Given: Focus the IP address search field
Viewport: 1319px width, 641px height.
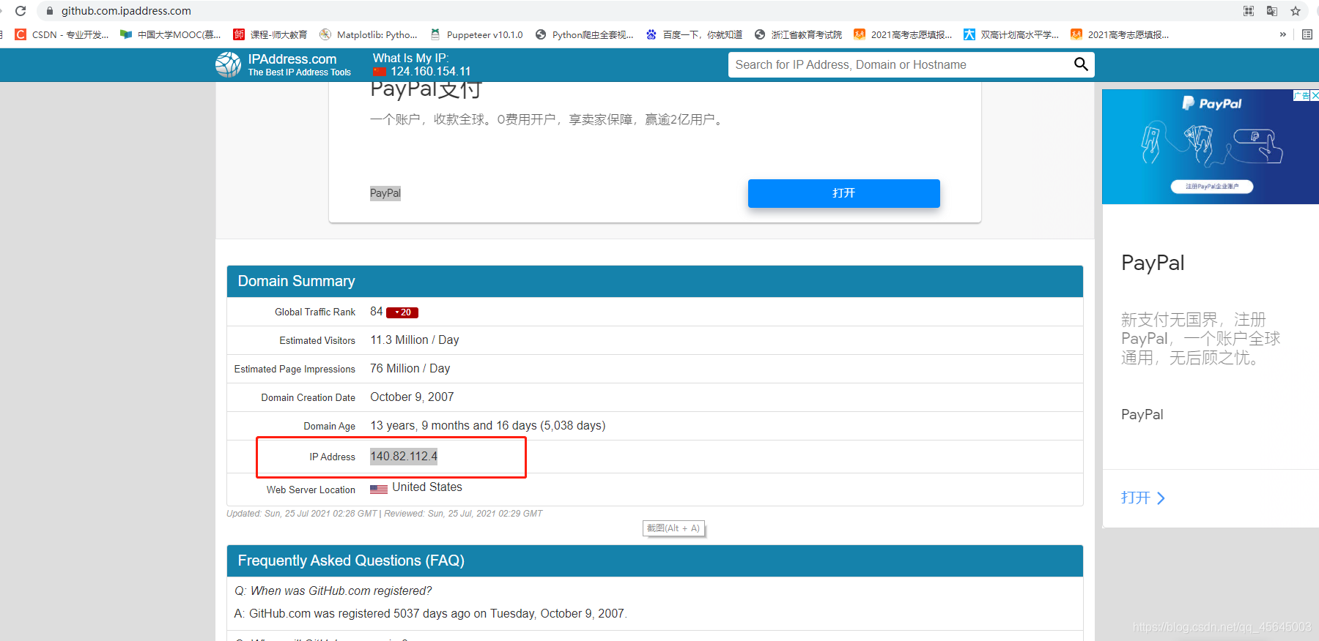Looking at the screenshot, I should [x=901, y=64].
